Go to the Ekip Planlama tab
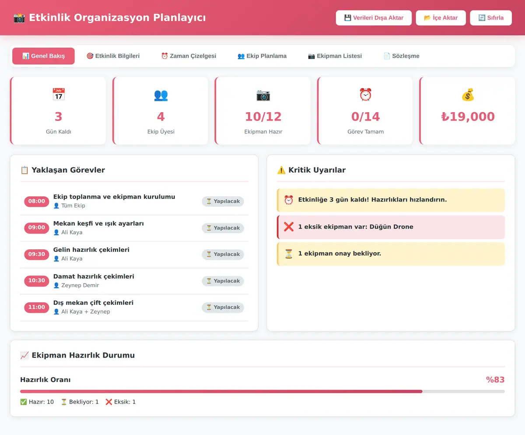 click(x=262, y=56)
